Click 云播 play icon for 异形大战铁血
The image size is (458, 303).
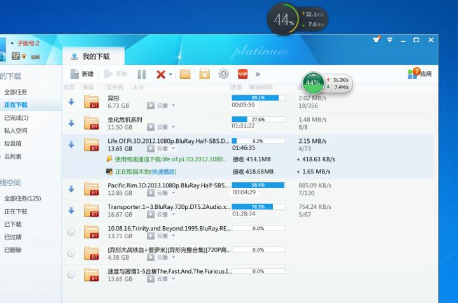[151, 257]
